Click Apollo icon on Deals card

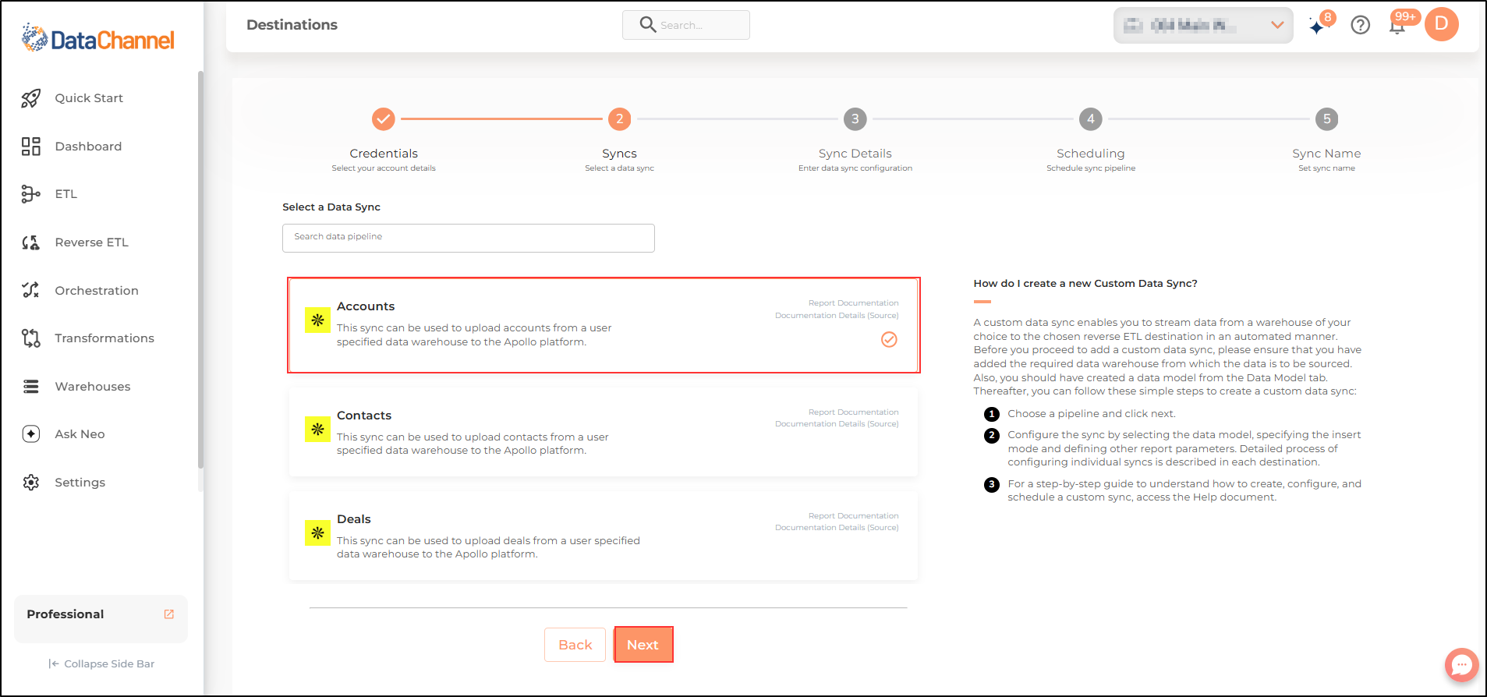pos(317,532)
